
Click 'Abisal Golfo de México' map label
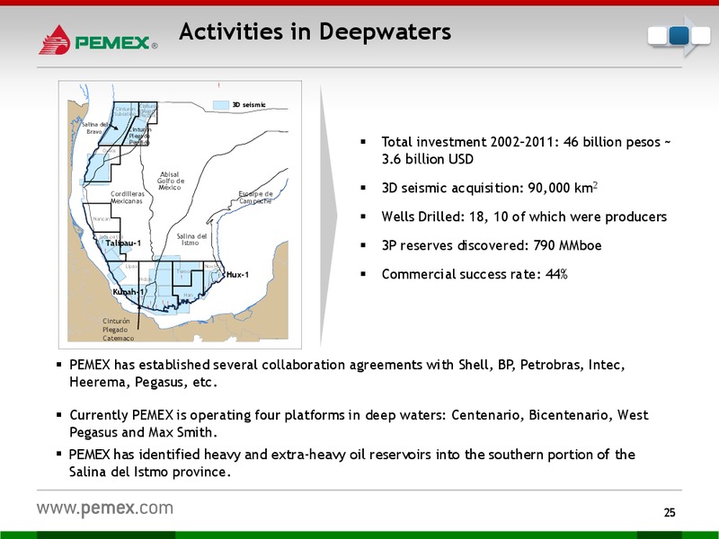(170, 181)
